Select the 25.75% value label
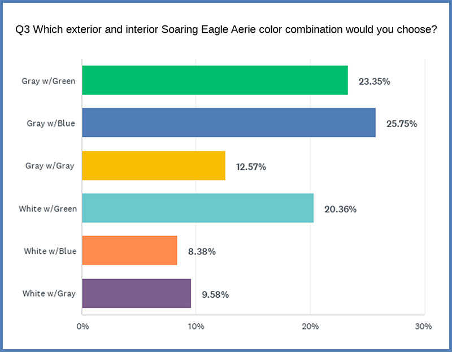452x352 pixels. coord(402,124)
